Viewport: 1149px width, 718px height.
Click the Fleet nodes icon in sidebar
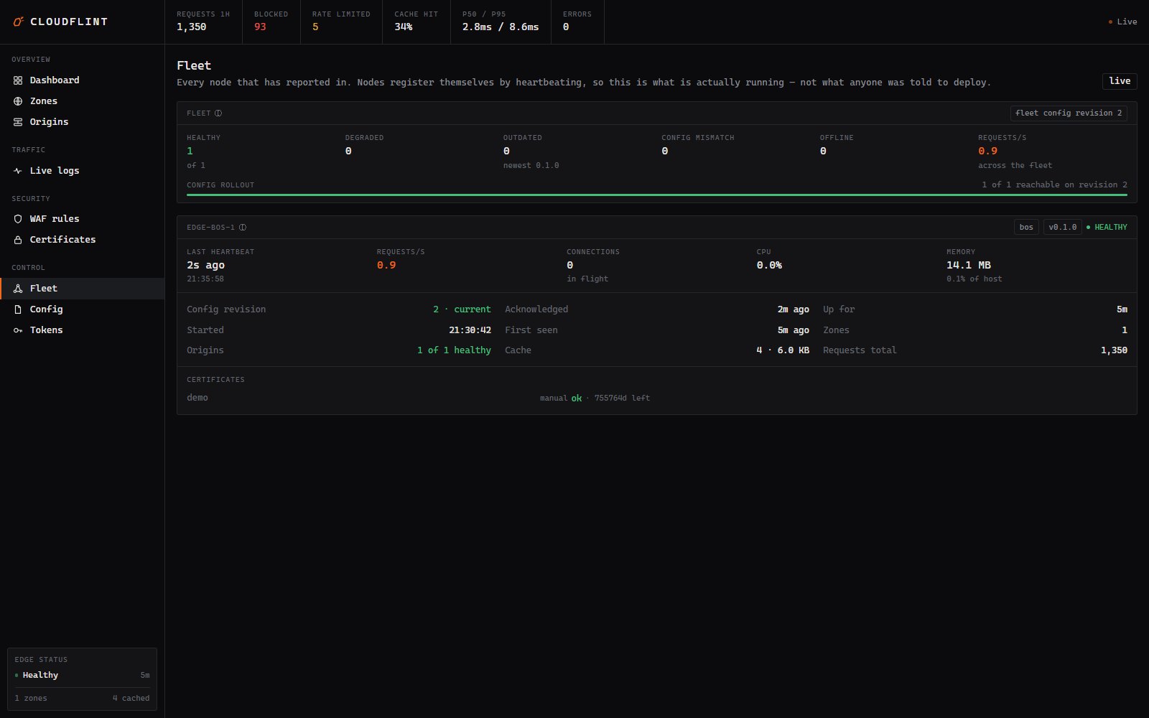coord(18,289)
